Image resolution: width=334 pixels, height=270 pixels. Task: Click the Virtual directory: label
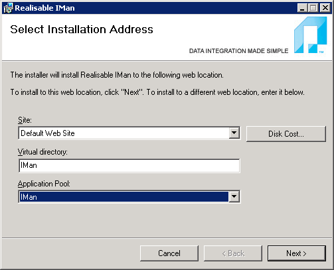tap(42, 152)
